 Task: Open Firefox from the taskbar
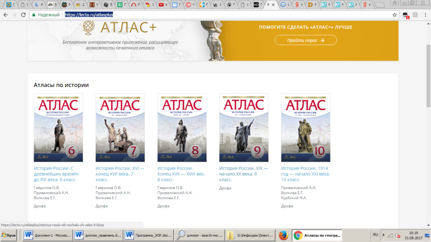(x=284, y=235)
